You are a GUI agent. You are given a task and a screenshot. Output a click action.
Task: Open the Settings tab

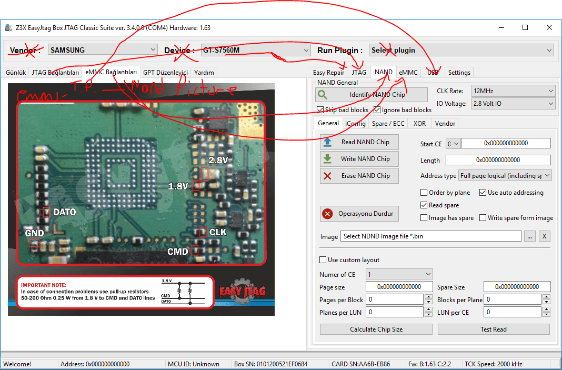tap(459, 73)
